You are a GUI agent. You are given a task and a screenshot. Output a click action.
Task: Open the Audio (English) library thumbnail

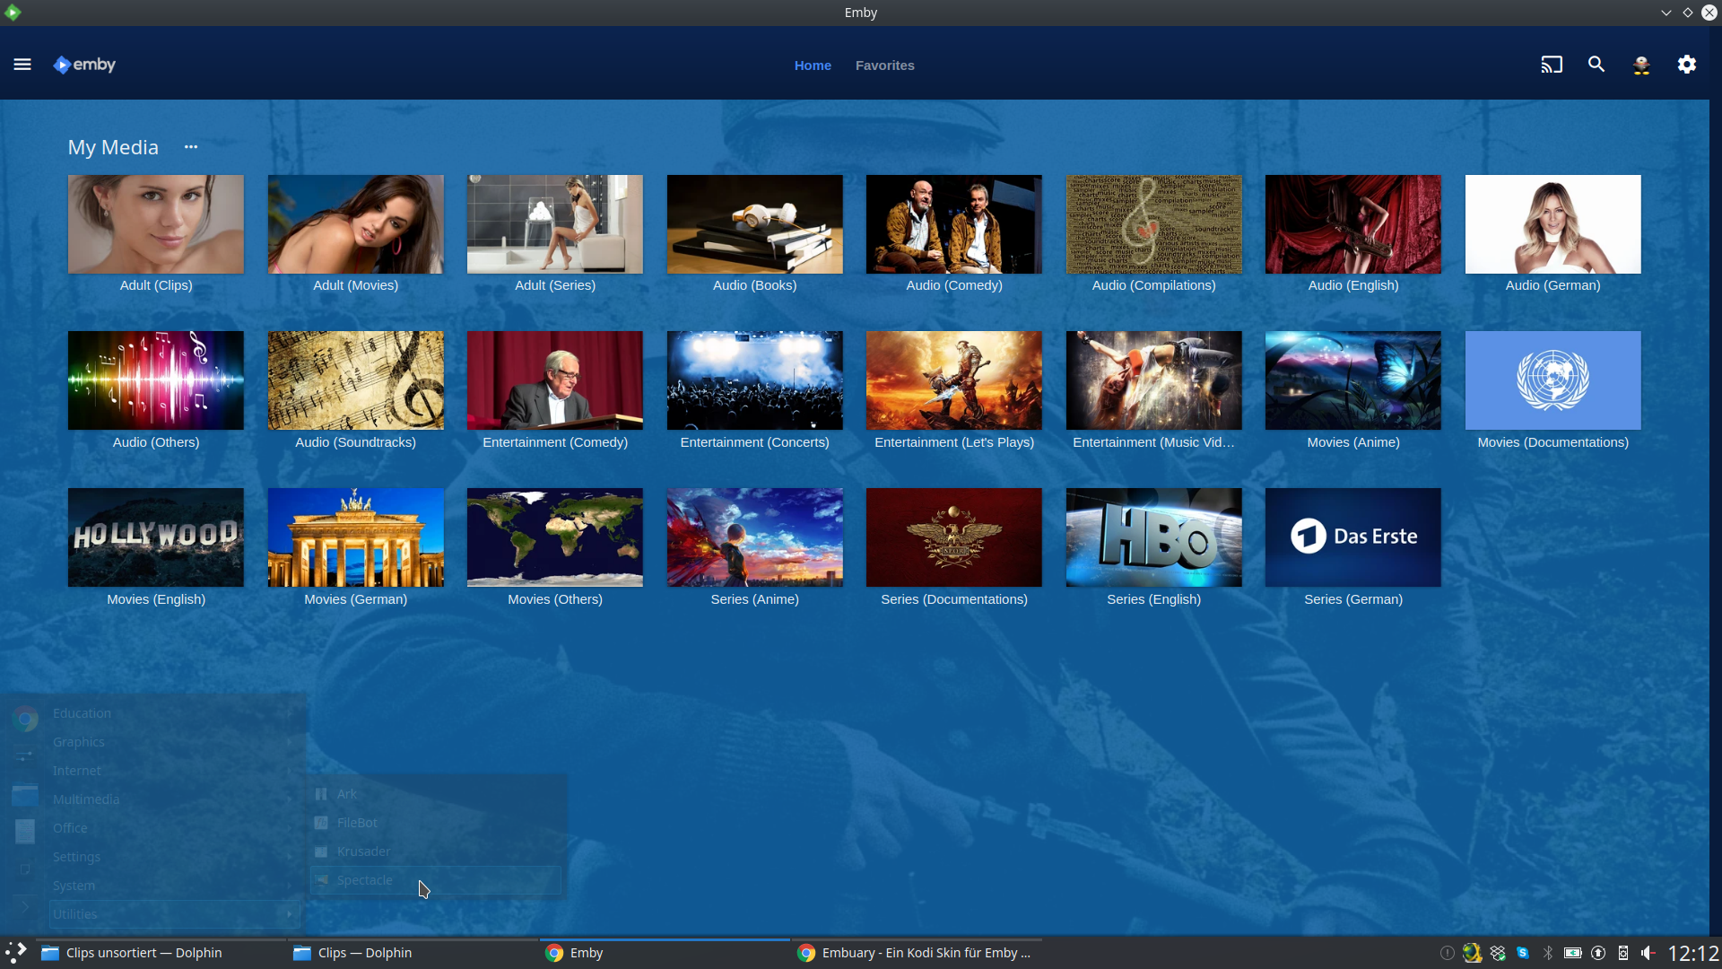click(1353, 224)
